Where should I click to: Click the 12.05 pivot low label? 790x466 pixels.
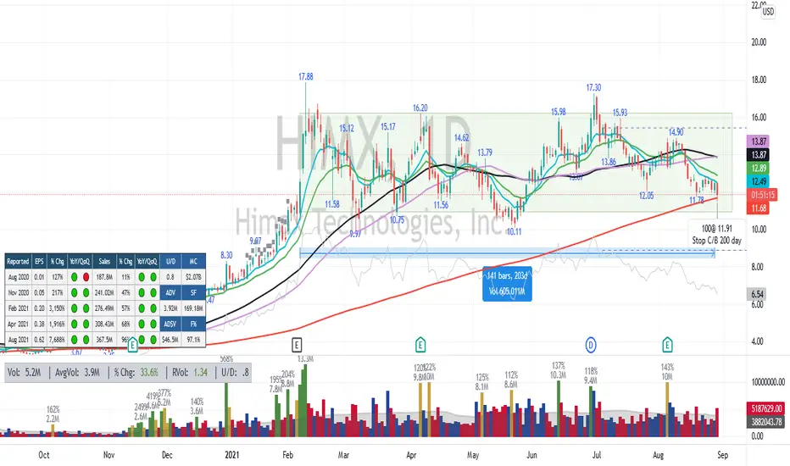[647, 196]
